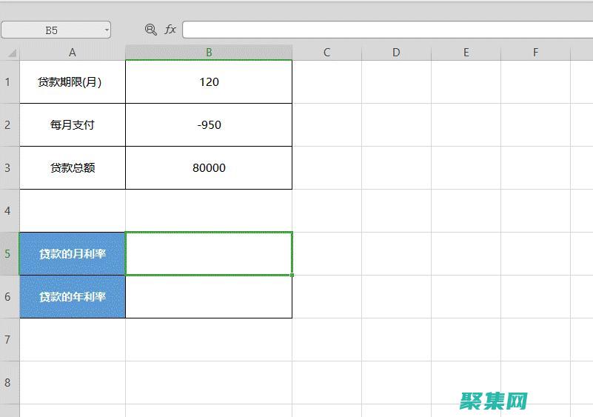Screen dimensions: 593x417
Task: Select column D header
Action: click(396, 53)
